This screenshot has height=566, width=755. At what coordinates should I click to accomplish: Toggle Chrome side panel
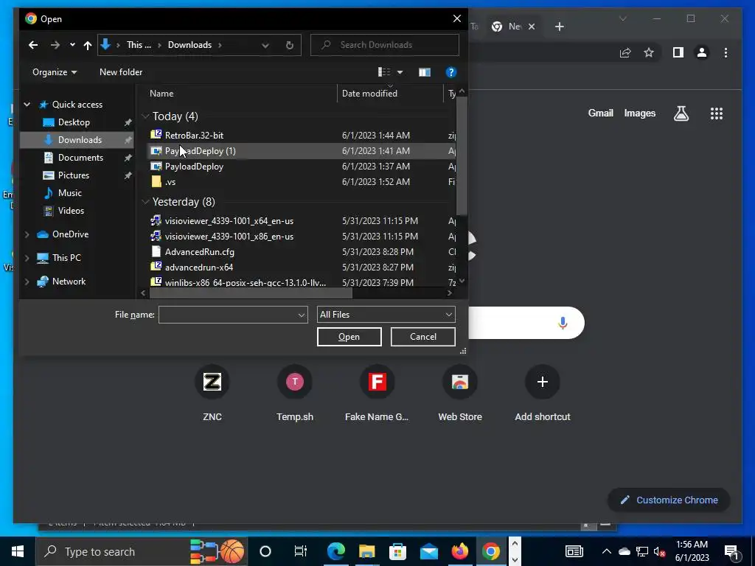coord(678,52)
